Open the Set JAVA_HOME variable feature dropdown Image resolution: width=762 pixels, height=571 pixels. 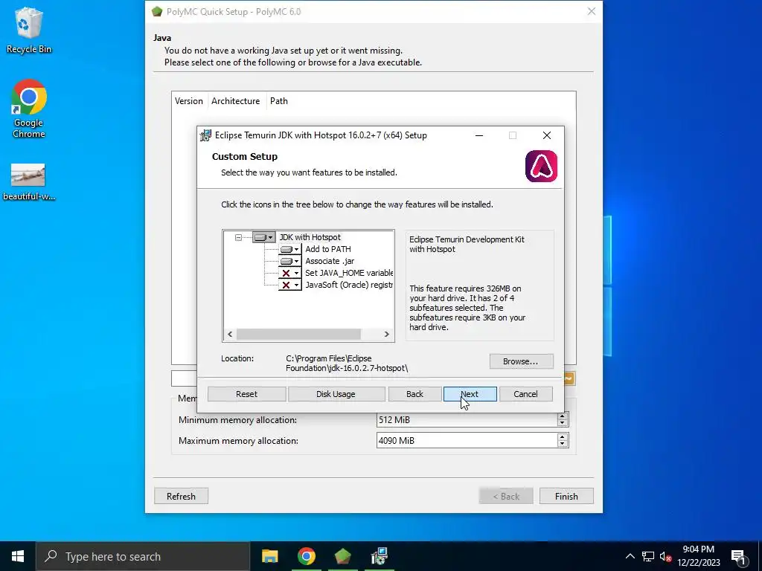pyautogui.click(x=289, y=273)
